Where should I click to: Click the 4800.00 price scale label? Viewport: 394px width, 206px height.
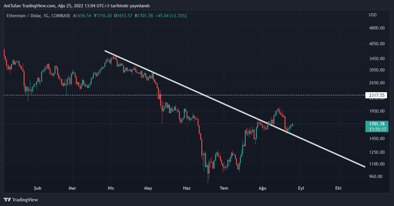pos(376,28)
